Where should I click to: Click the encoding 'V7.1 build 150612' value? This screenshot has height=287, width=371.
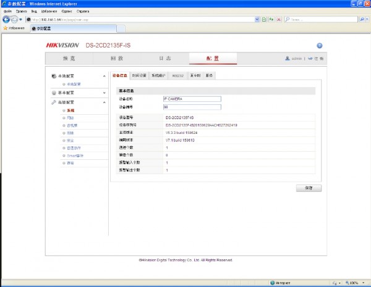[180, 140]
